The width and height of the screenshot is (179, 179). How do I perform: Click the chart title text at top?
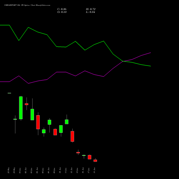[27, 5]
